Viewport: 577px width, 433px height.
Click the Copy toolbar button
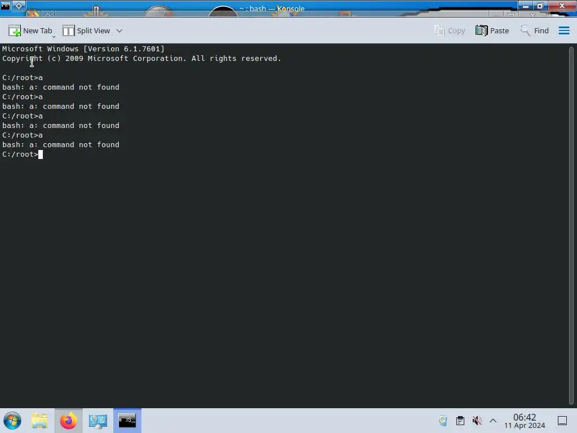pos(449,30)
